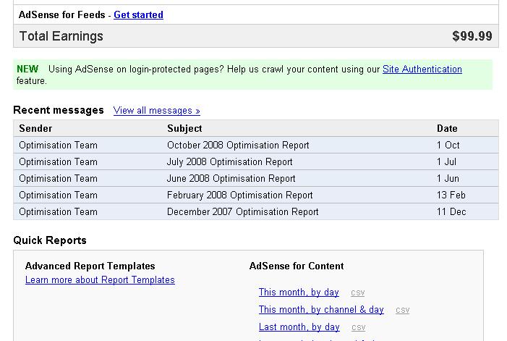Open the February 2008 Optimisation Report message
Viewport: 507px width, 341px height.
239,195
